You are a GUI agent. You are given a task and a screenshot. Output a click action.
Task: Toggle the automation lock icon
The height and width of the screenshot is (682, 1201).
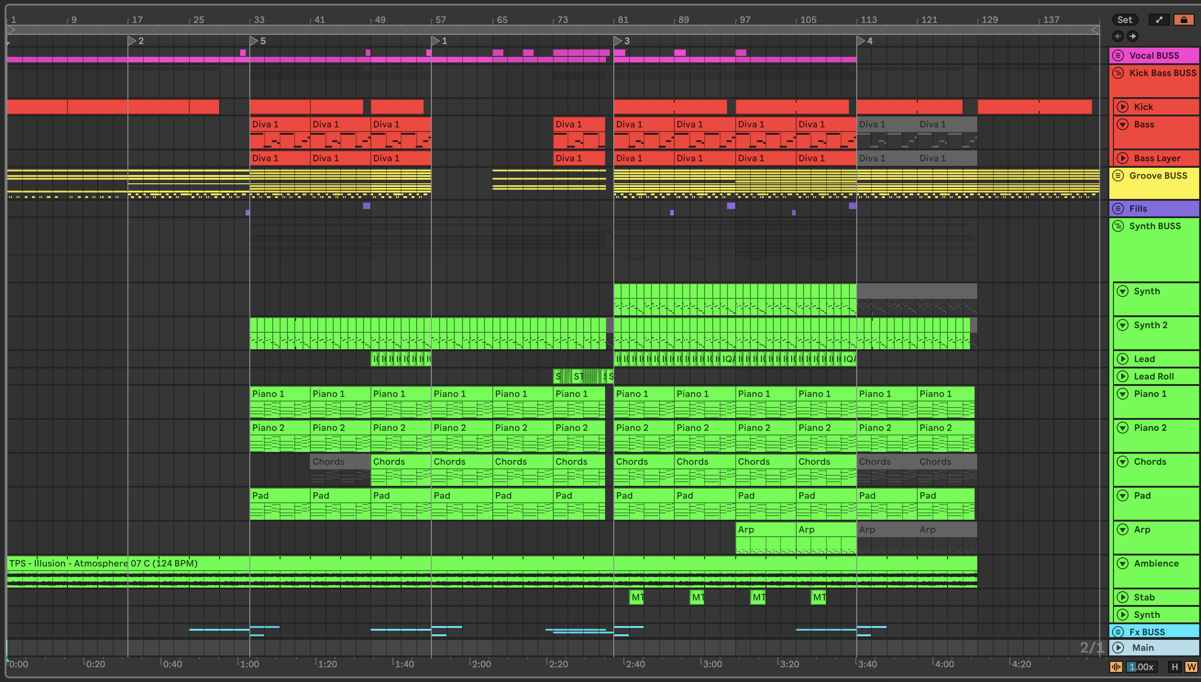[x=1184, y=20]
